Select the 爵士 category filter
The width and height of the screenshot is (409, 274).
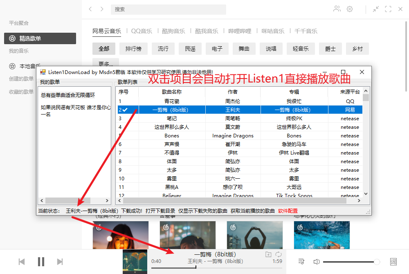click(330, 49)
